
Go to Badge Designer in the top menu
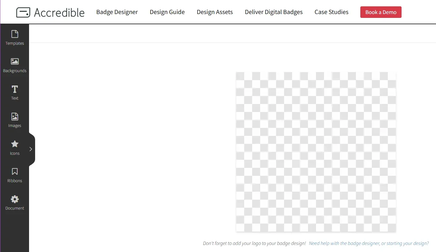117,12
